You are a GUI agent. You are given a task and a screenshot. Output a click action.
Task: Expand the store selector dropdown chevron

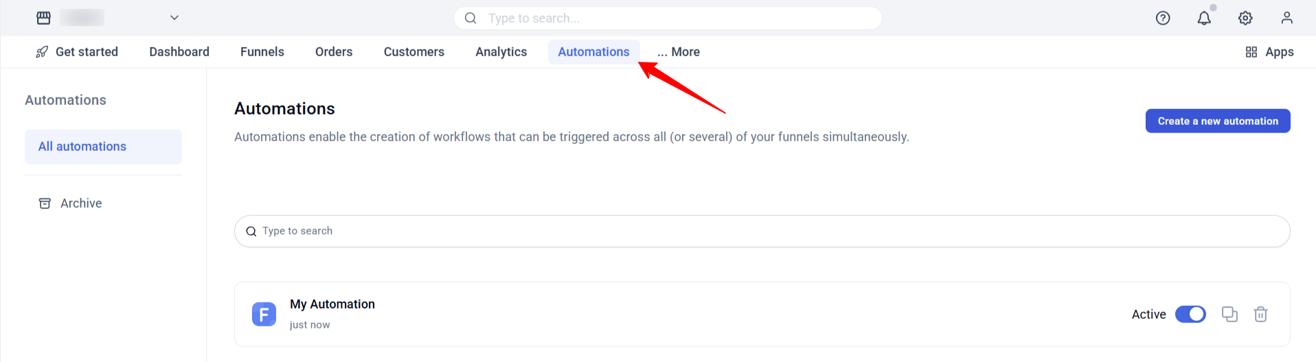point(174,18)
